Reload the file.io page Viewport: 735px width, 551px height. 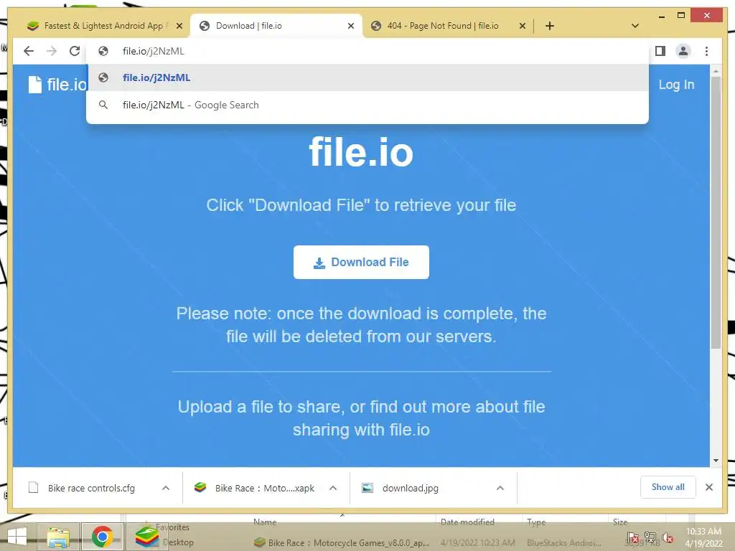75,51
